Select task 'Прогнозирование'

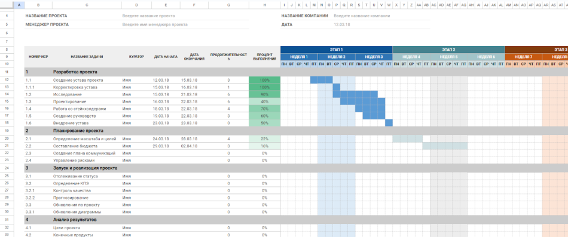tap(71, 198)
